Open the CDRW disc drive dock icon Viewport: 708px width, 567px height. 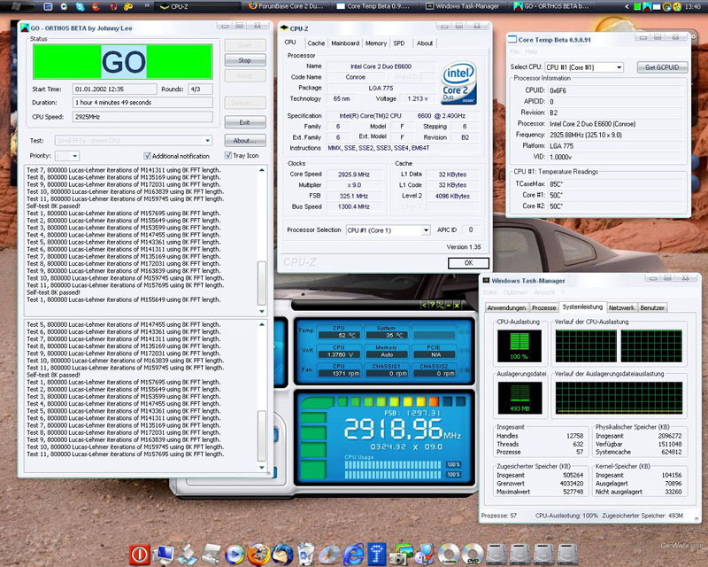click(x=449, y=554)
